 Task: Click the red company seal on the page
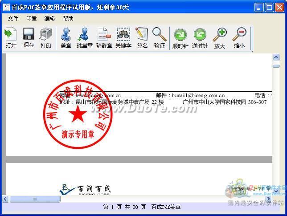click(x=78, y=114)
